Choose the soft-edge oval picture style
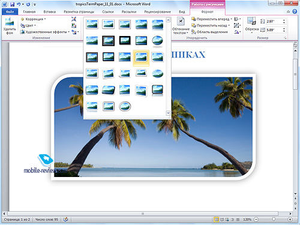Viewport: 300px width, 225px height. 157,73
